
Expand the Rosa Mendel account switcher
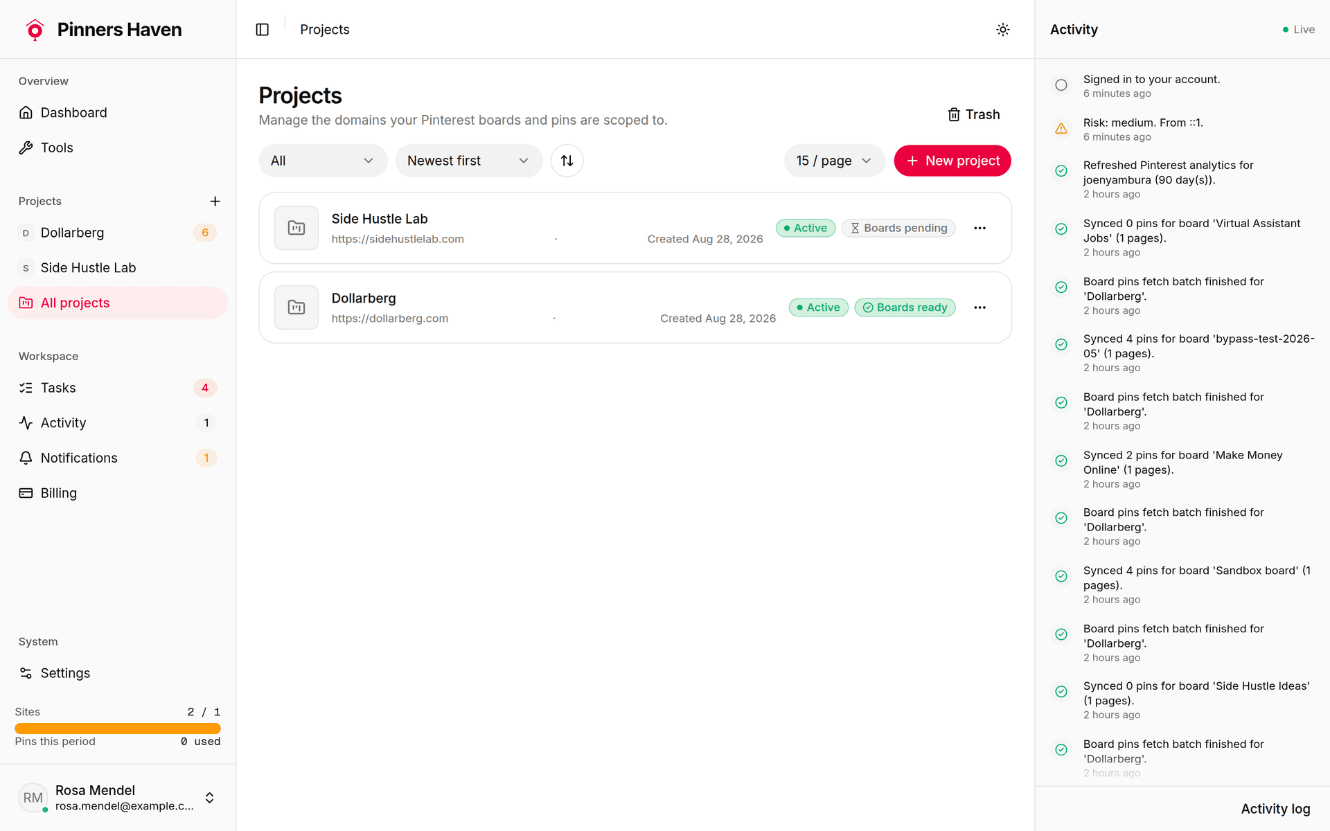pos(118,798)
